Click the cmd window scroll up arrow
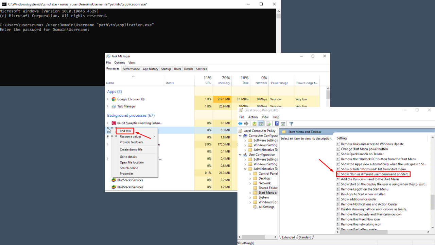435x245 pixels. coord(279,11)
